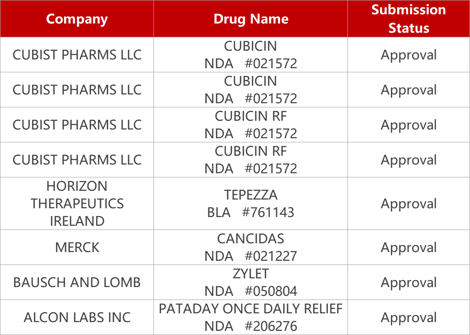
Task: Click PATADAY ONCE DAILY RELIEF text
Action: click(251, 309)
